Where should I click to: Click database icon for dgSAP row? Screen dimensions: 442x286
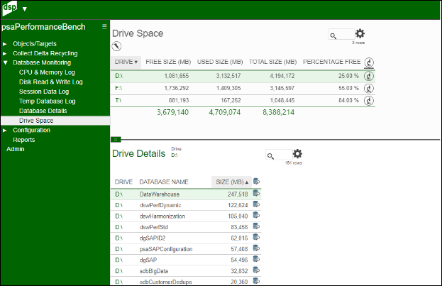256,259
